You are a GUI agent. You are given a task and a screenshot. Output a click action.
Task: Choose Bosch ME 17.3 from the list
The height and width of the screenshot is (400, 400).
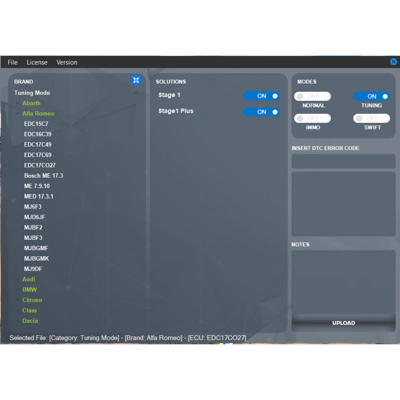point(43,176)
